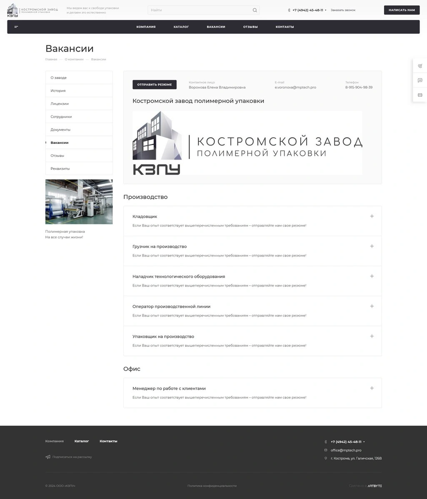Click the factory production photo thumbnail
The height and width of the screenshot is (499, 427).
[79, 202]
